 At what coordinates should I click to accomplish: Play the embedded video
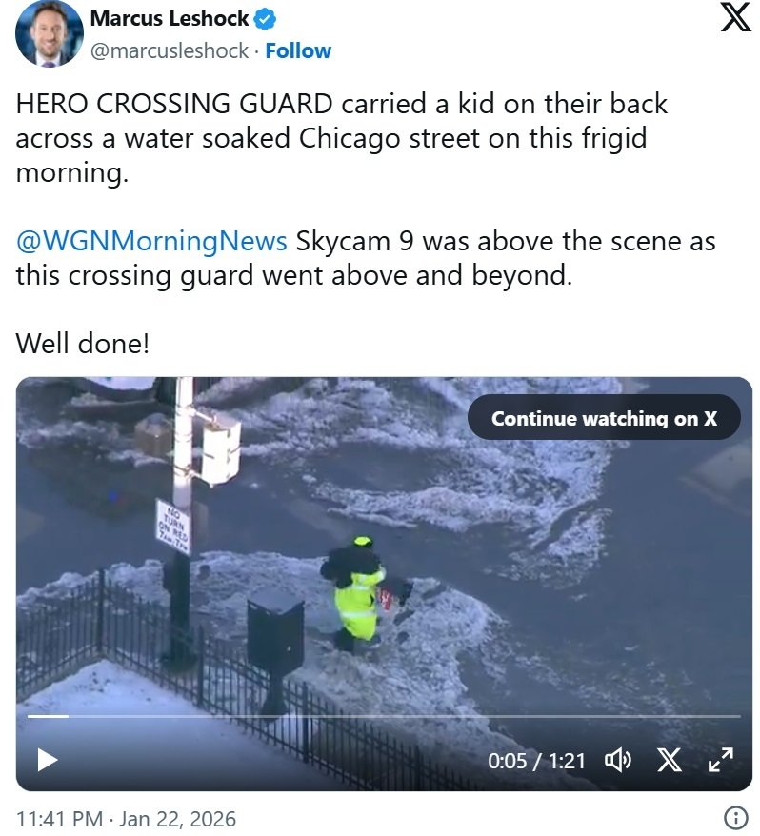click(48, 759)
